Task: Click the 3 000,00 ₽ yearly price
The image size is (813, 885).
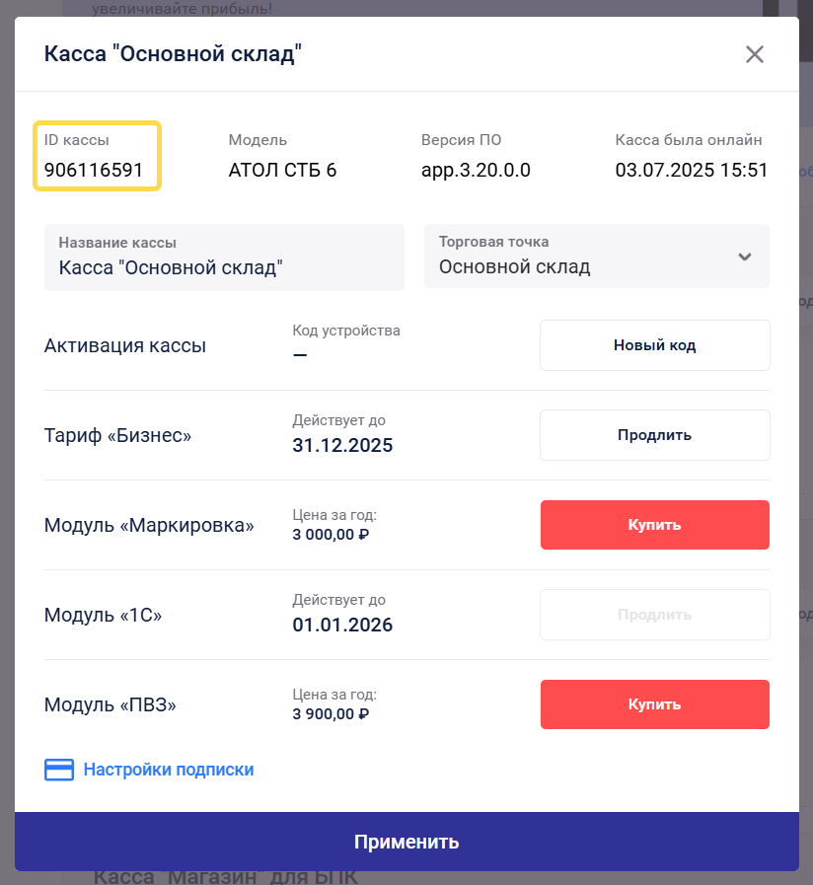Action: 331,535
